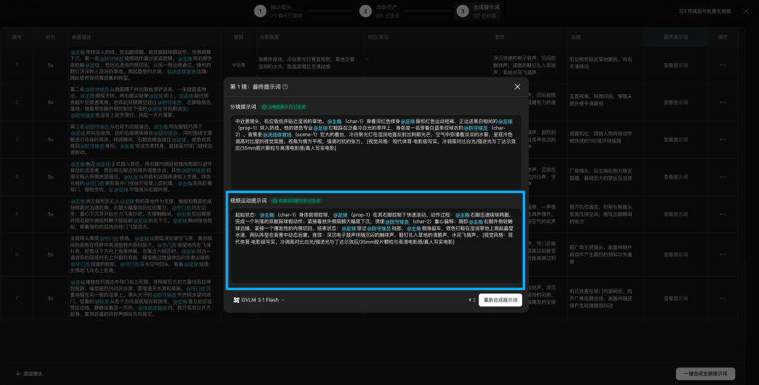Open the more-options menu for shot 2

722,103
